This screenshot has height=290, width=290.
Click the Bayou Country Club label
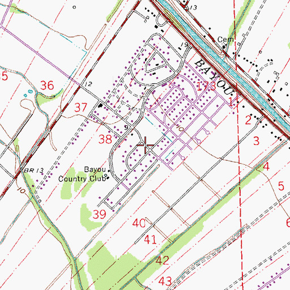82,174
